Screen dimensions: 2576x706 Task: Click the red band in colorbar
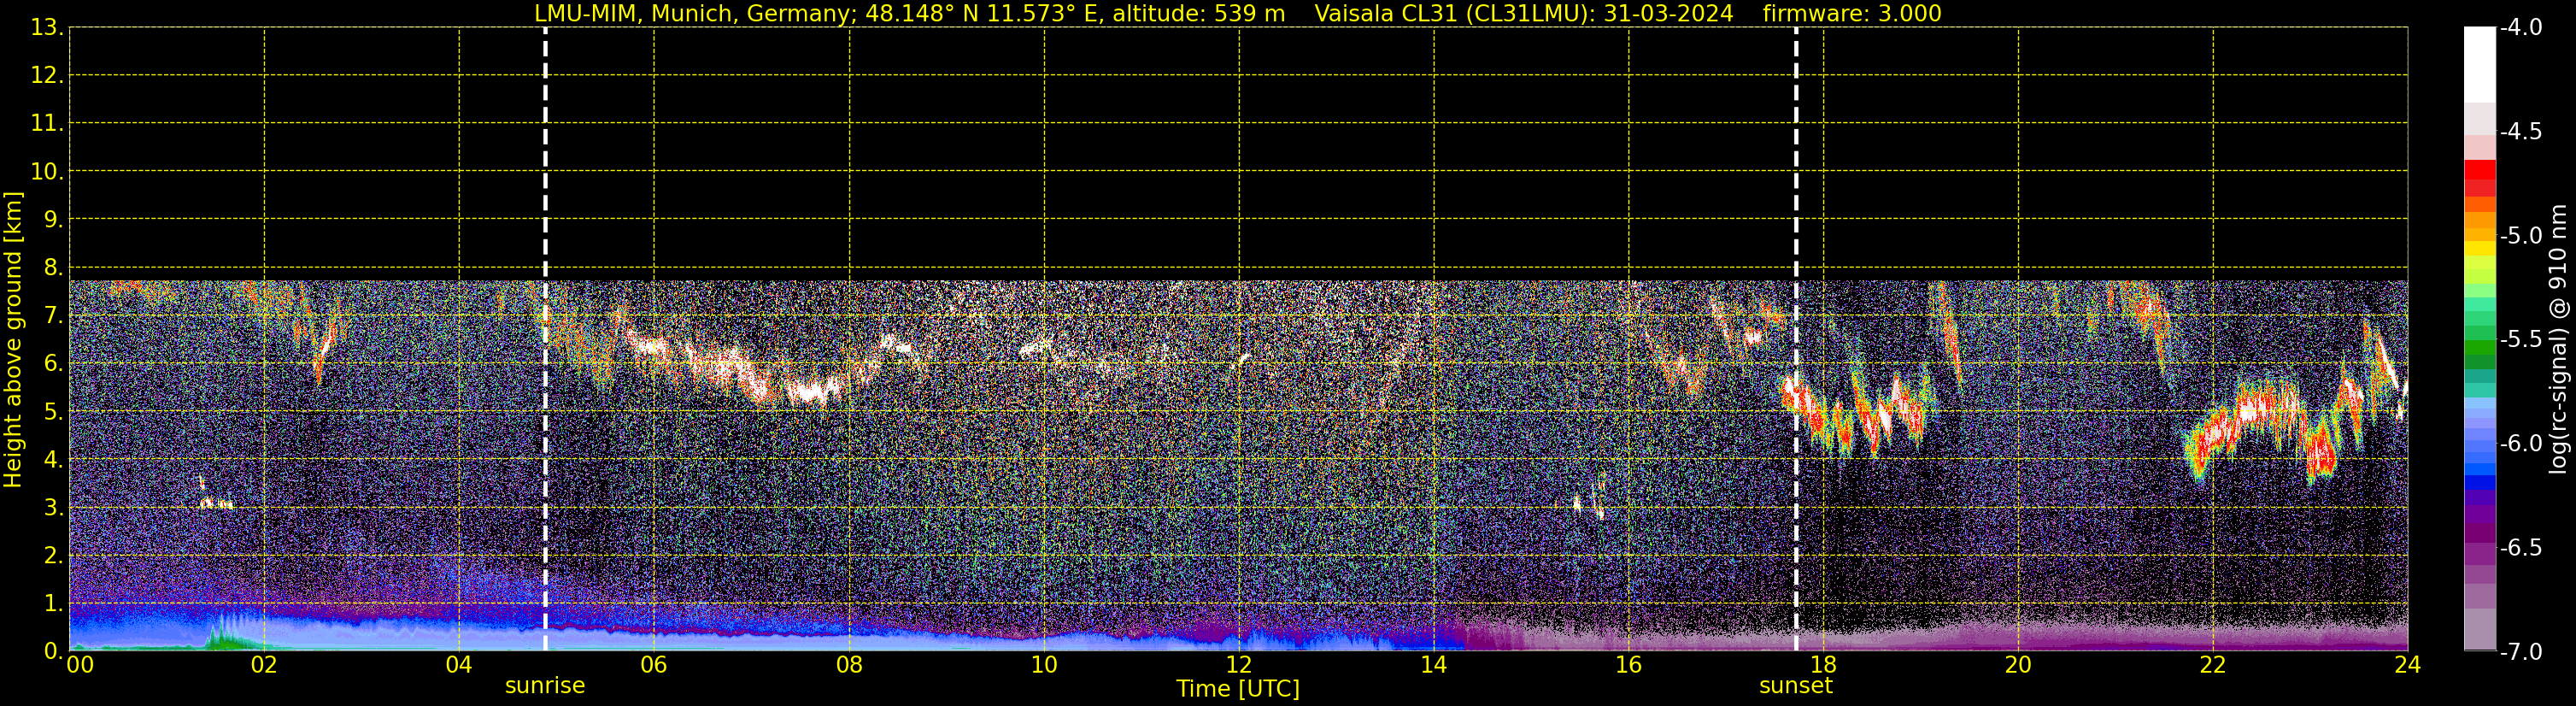[2479, 178]
